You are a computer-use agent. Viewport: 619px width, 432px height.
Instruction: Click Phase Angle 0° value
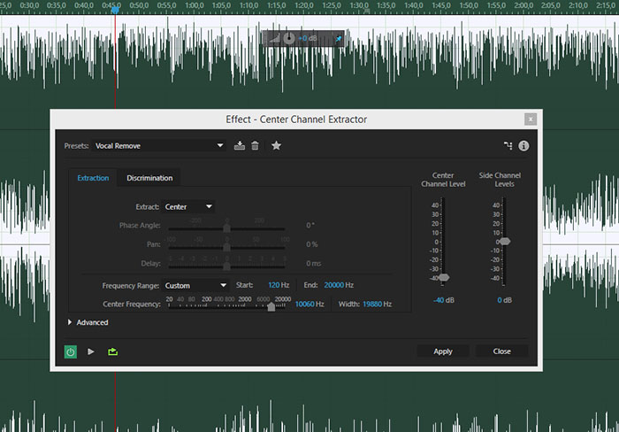point(310,225)
